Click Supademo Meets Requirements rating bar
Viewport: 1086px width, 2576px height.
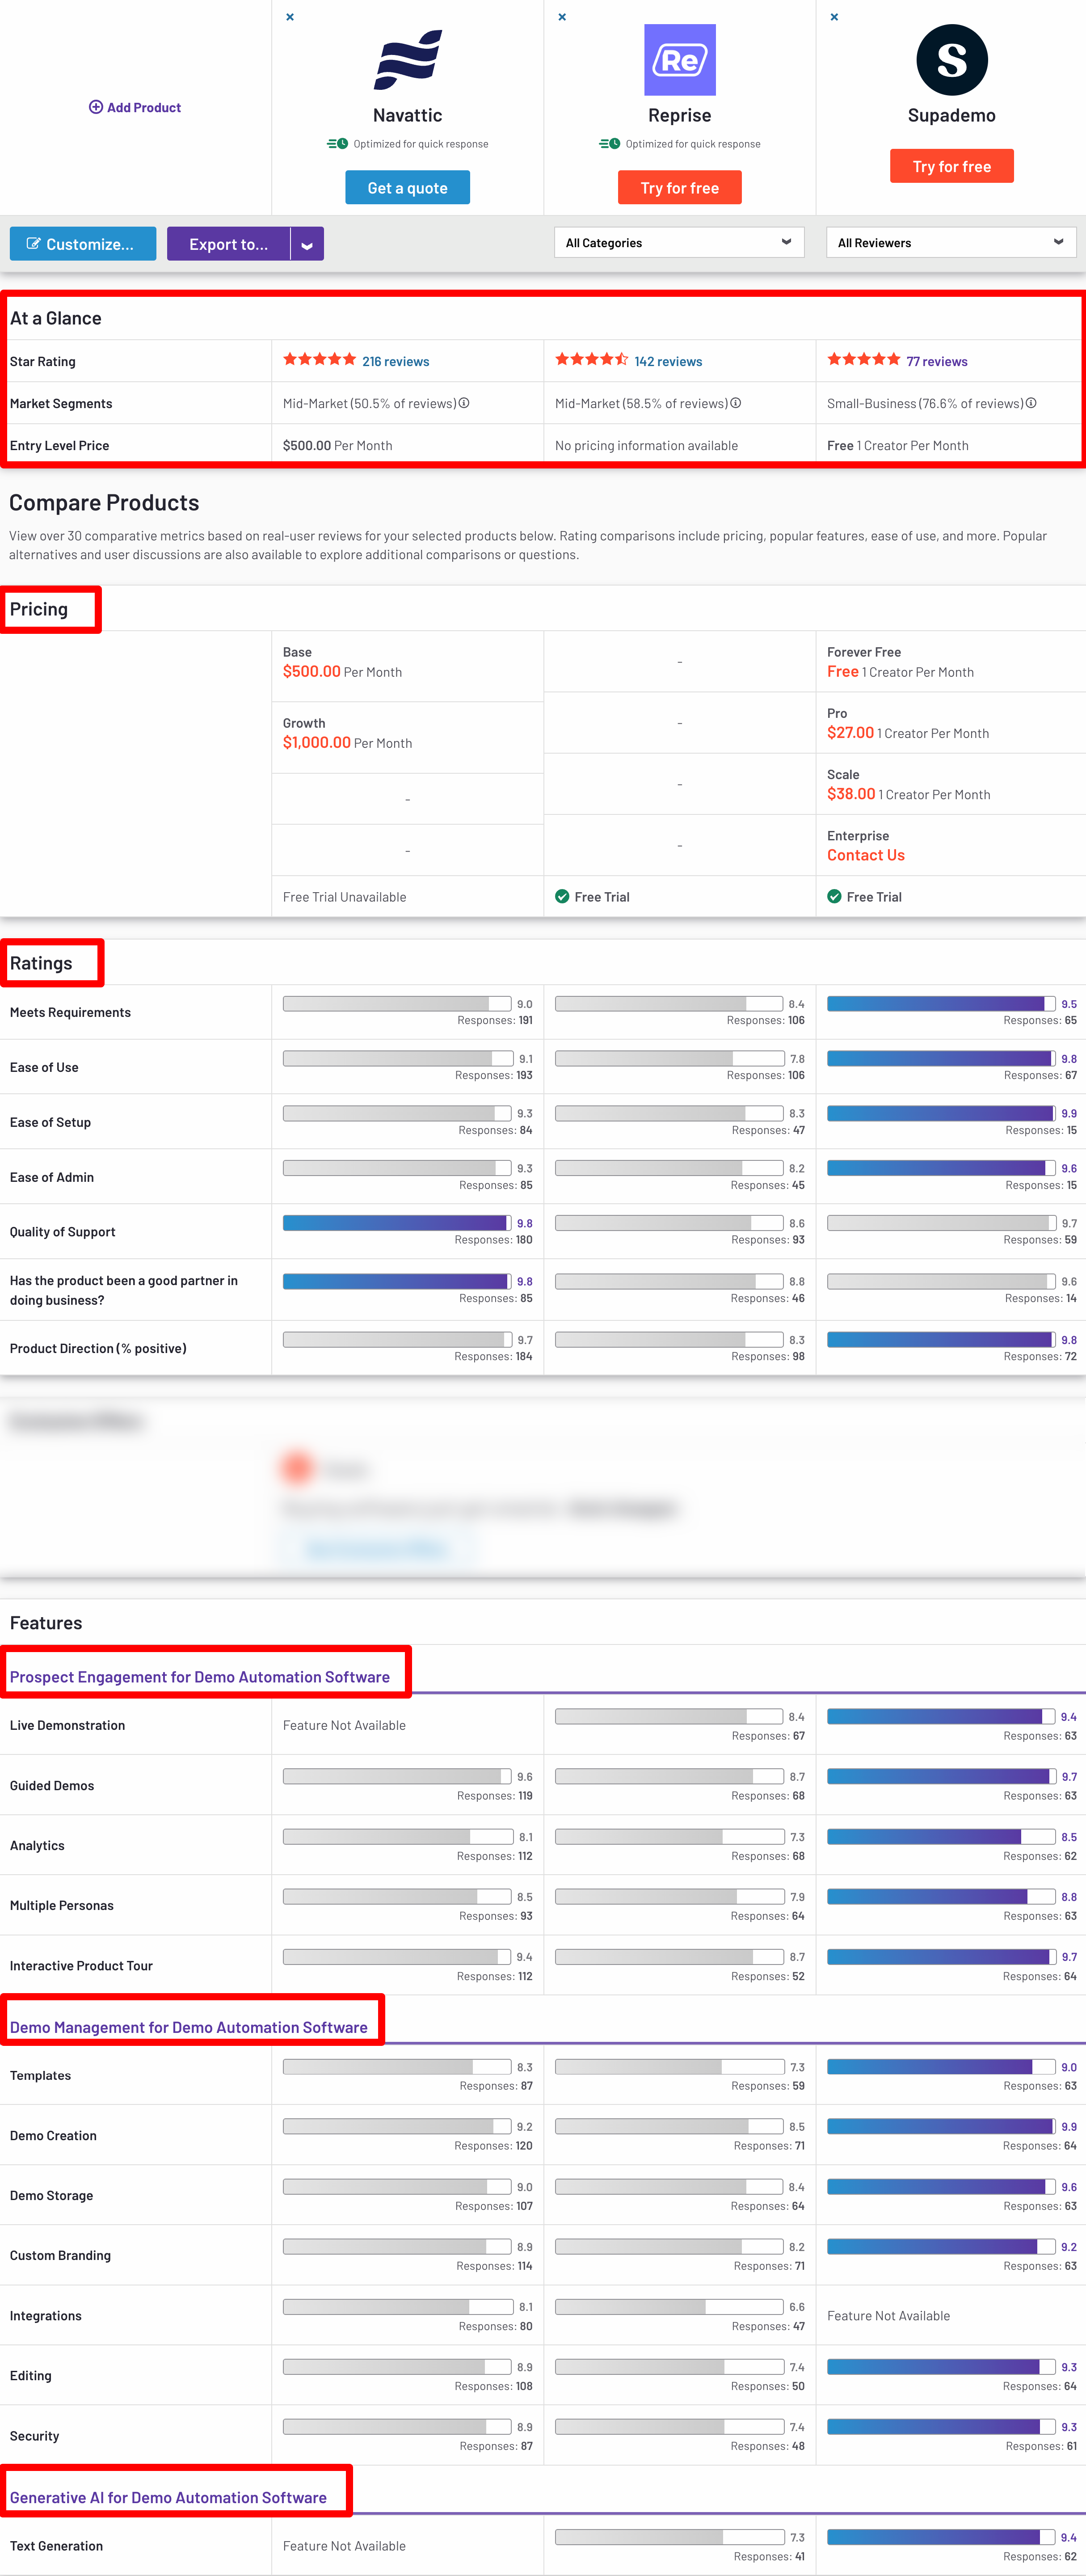[x=941, y=1003]
